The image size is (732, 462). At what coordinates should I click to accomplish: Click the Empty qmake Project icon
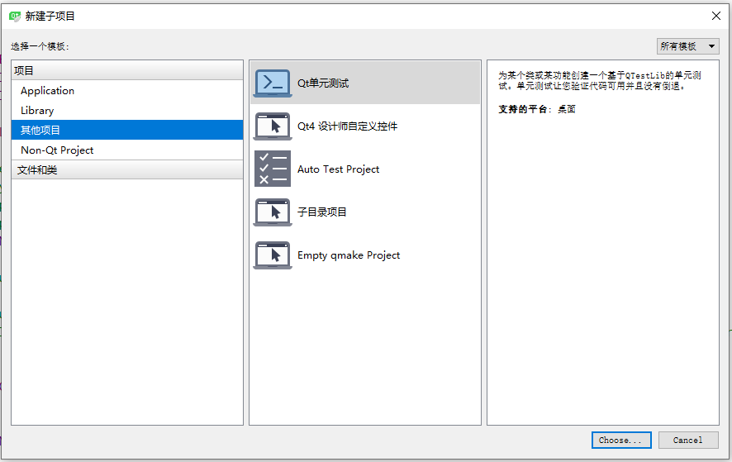[x=273, y=255]
